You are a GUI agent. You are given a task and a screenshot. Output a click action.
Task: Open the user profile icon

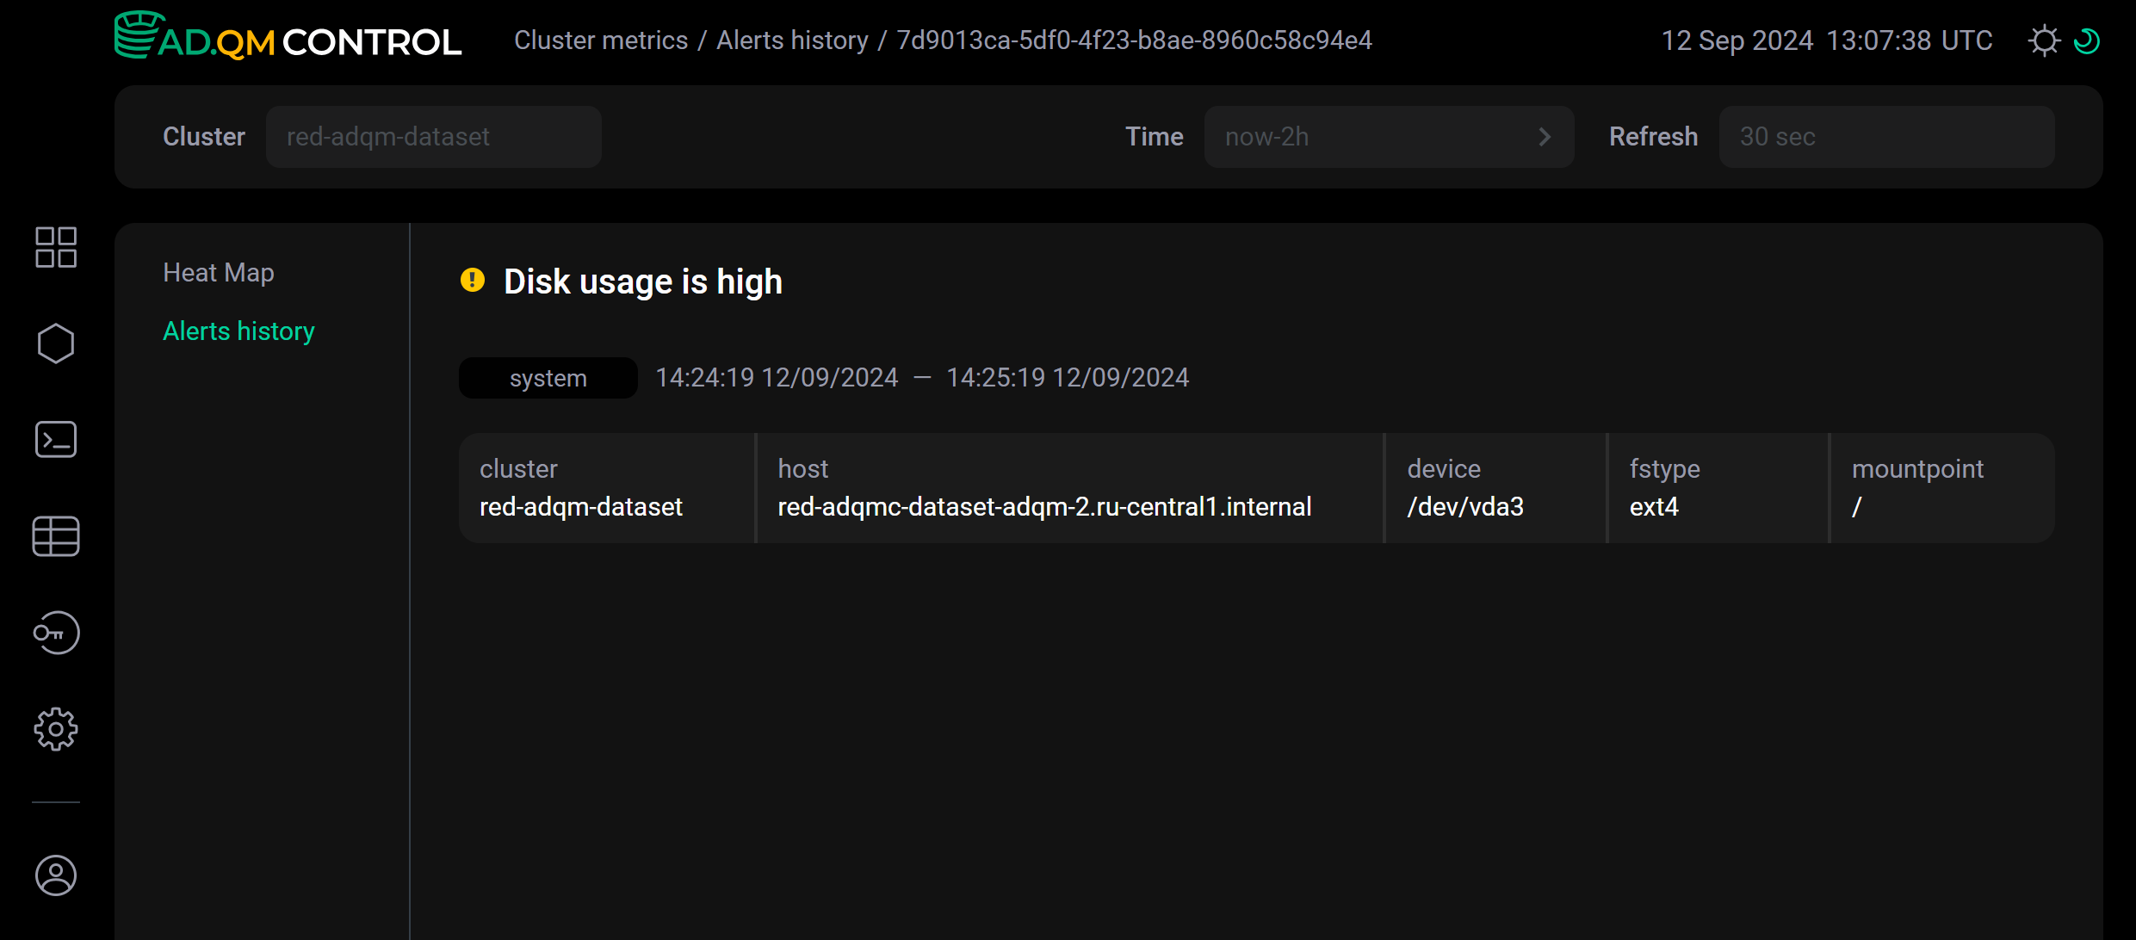point(56,875)
